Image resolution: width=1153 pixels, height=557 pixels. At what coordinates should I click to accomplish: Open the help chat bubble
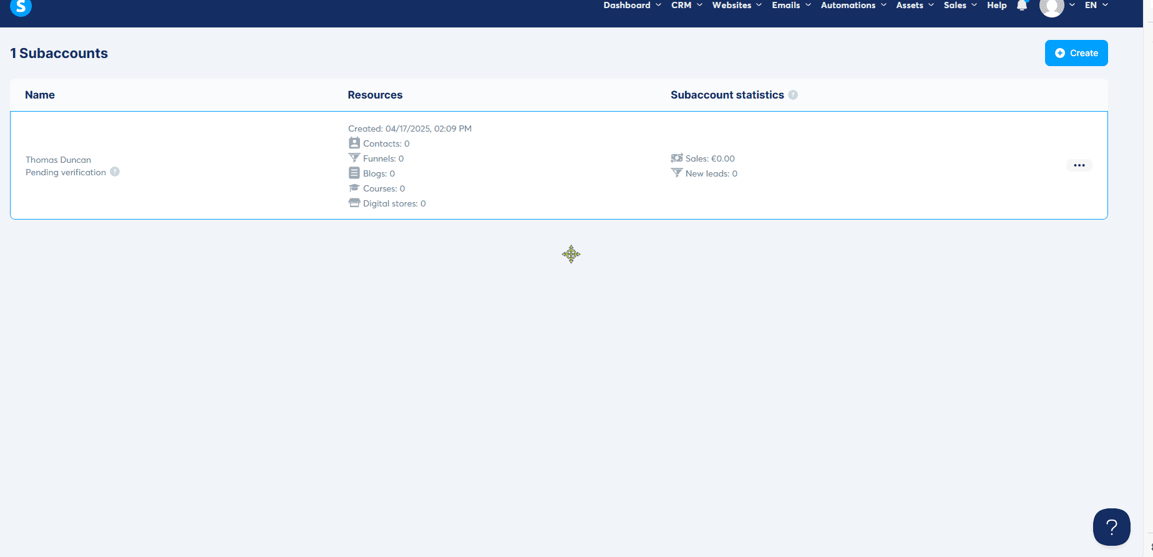click(x=1111, y=527)
